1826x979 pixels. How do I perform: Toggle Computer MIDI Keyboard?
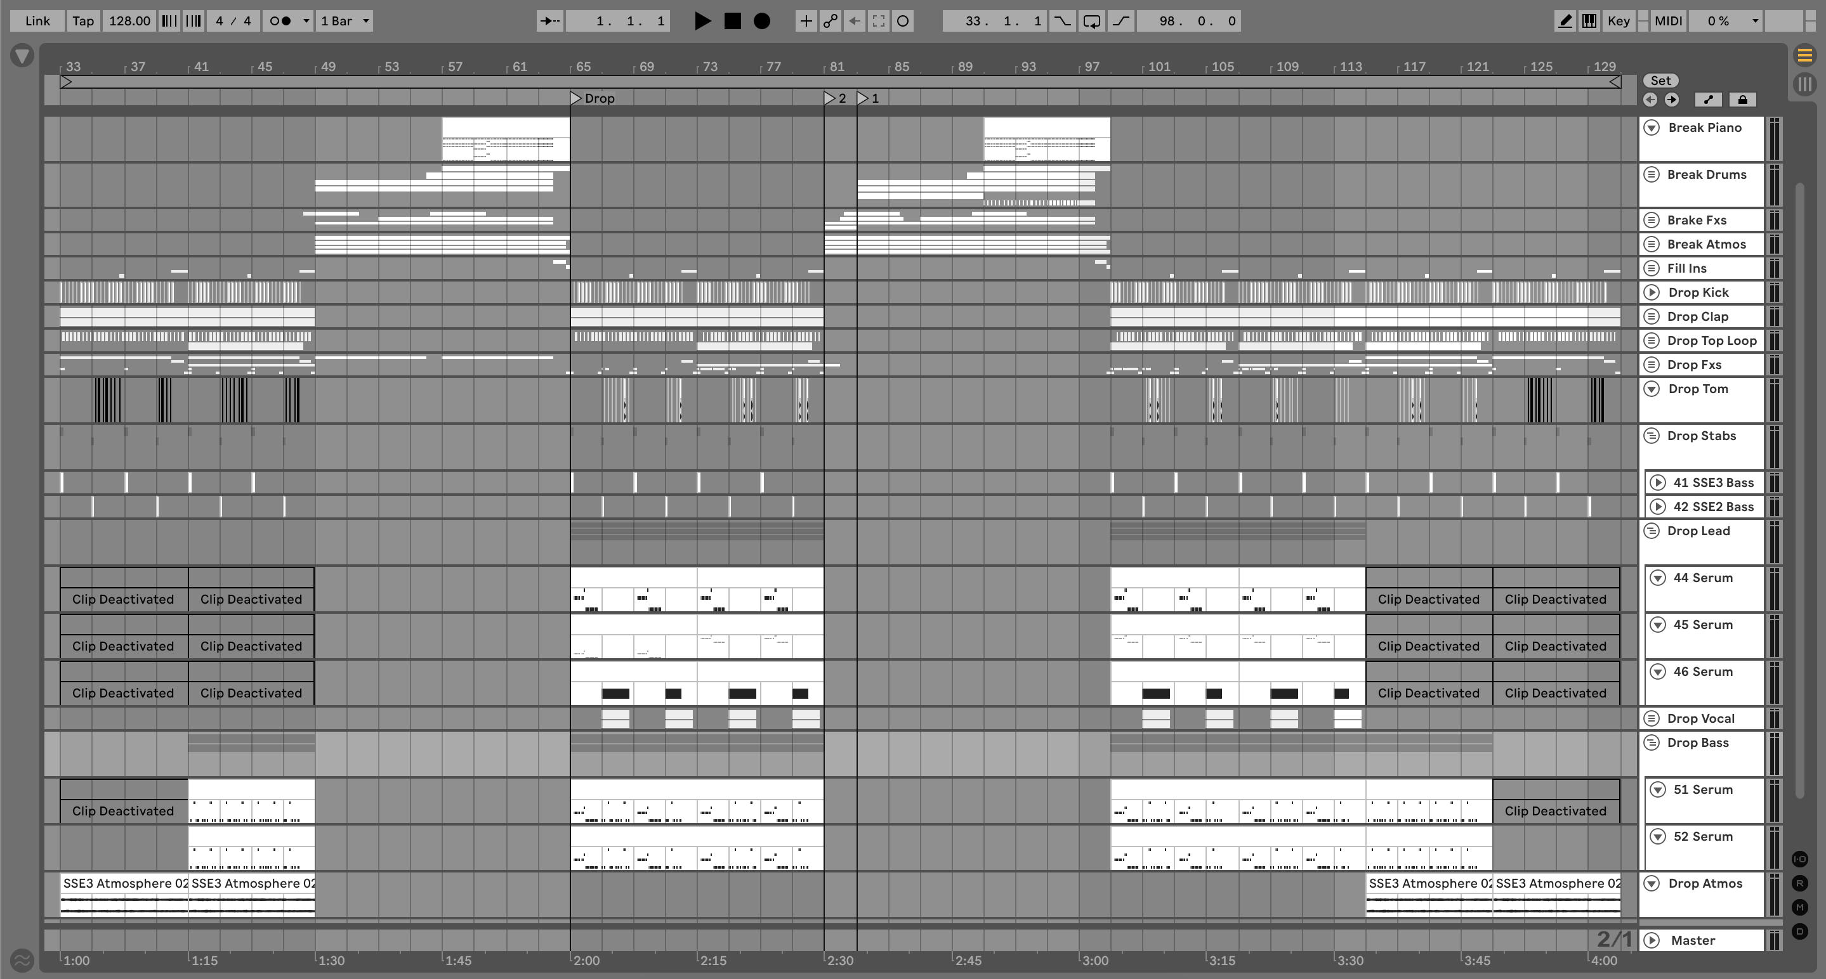(1589, 20)
